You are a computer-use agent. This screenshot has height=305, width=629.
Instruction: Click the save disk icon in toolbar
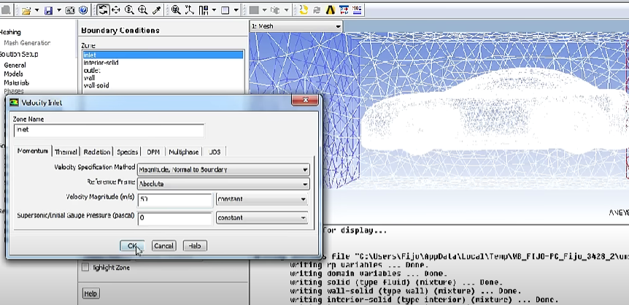coord(48,10)
